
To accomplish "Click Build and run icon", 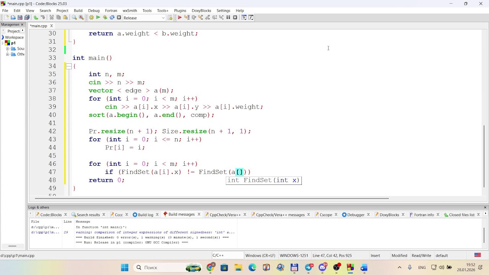I will pos(105,18).
